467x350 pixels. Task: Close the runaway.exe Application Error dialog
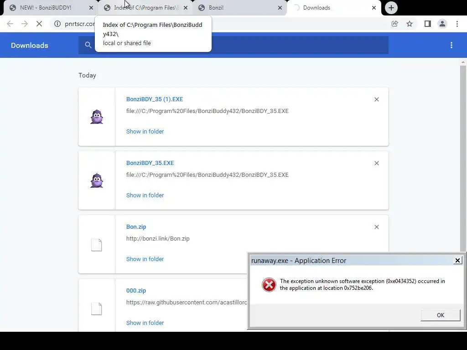(x=457, y=260)
